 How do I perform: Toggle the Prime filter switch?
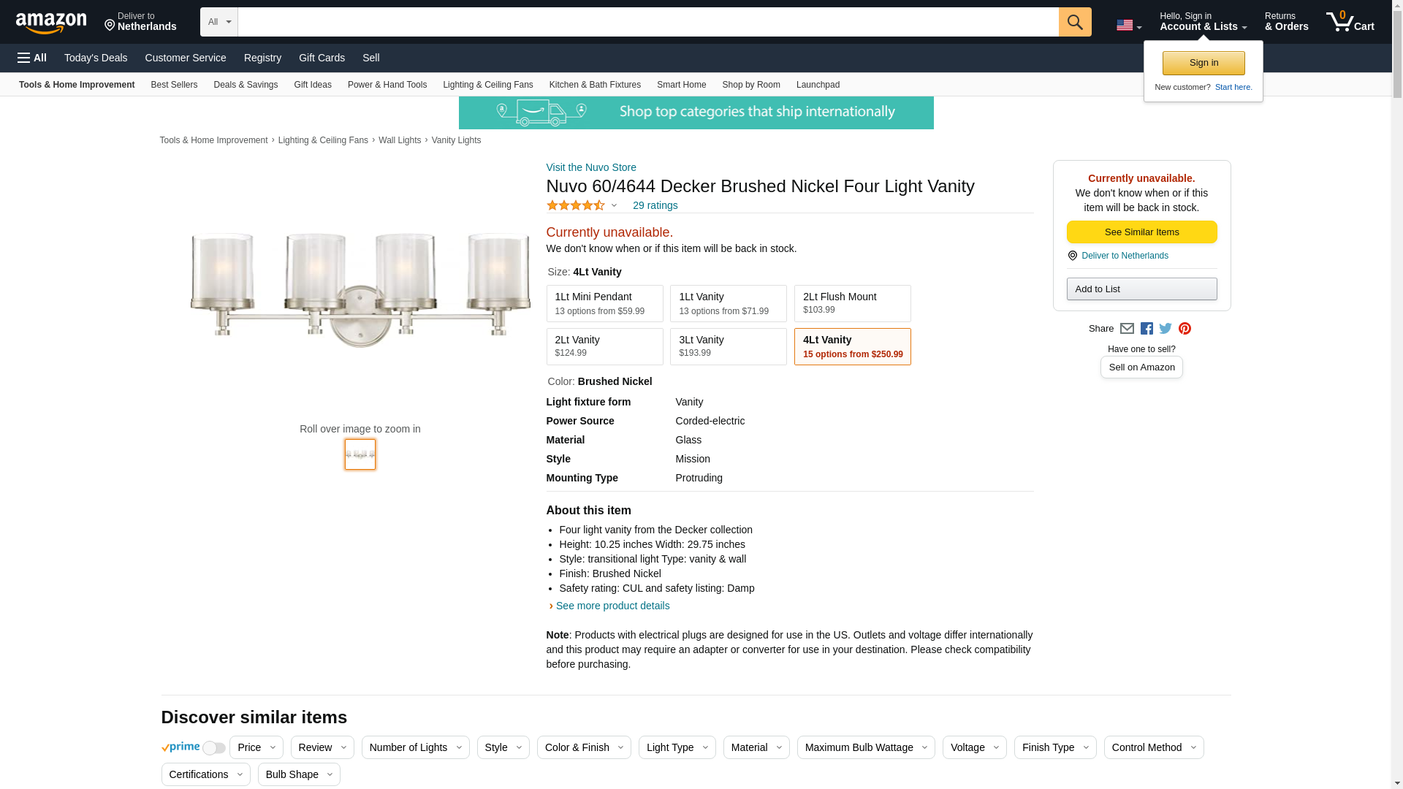tap(213, 748)
